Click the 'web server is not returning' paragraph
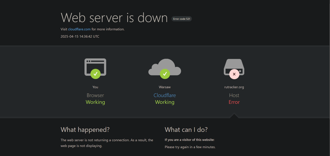330x156 pixels. click(107, 143)
